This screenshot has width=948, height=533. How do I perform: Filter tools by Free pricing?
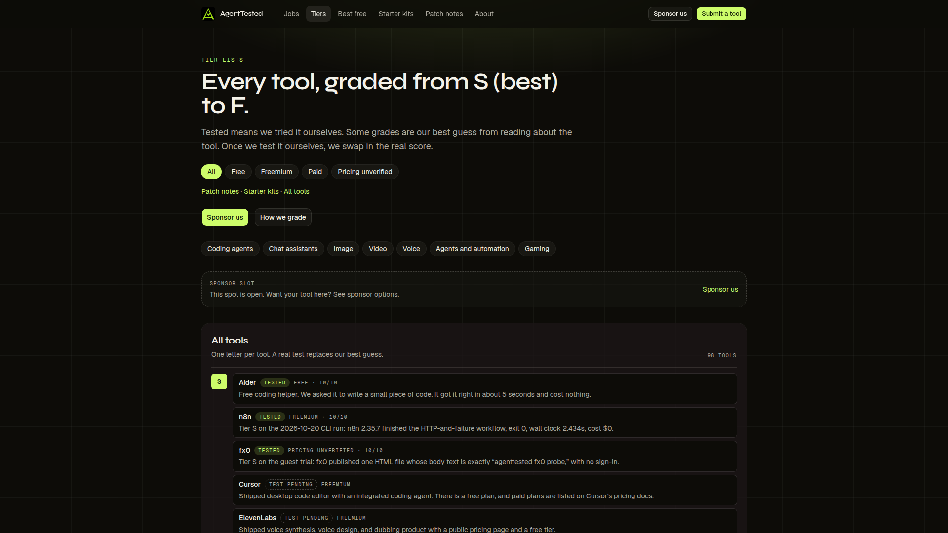click(x=238, y=172)
